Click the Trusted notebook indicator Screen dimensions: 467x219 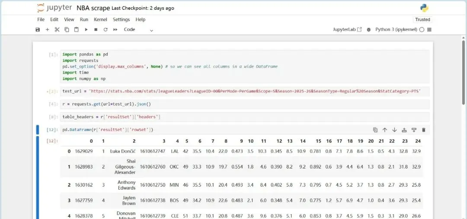422,19
